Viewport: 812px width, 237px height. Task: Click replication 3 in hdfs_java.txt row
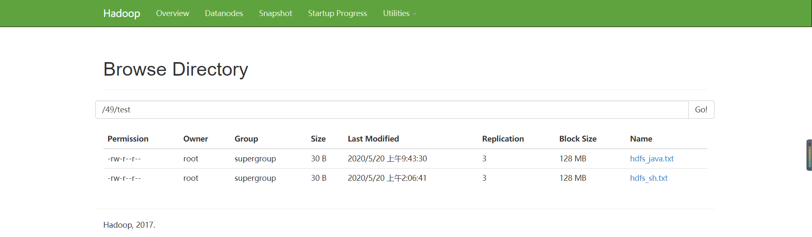pyautogui.click(x=484, y=159)
